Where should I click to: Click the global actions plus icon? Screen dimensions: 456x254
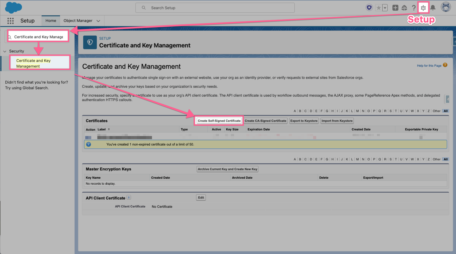coord(395,7)
